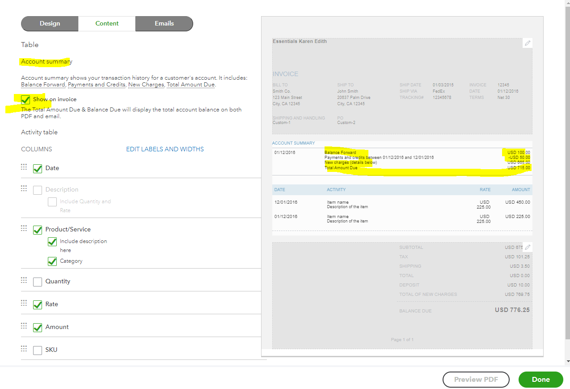Enable the SKU column checkbox
570x389 pixels.
38,350
